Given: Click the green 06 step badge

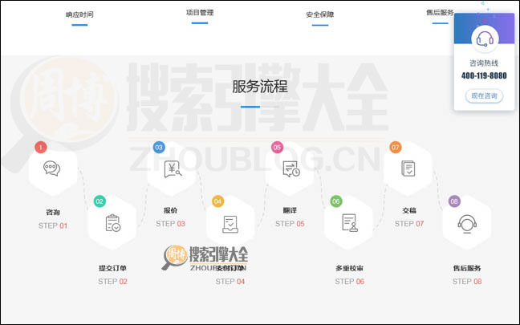Looking at the screenshot, I should (336, 201).
